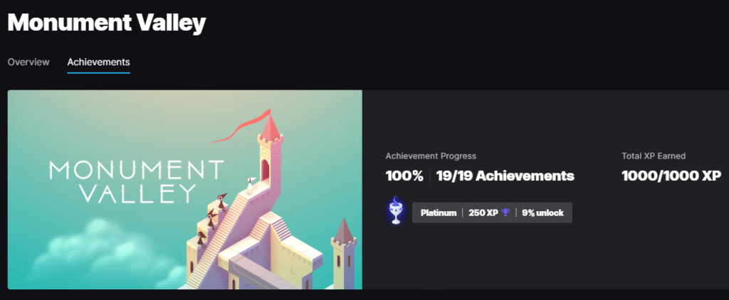Click the small purple trophy beside 250 XP
This screenshot has width=729, height=300.
(505, 213)
